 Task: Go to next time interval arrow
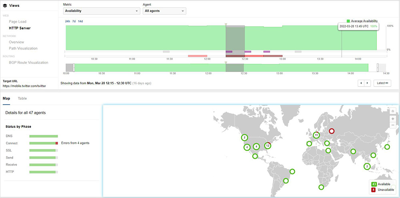[x=367, y=83]
